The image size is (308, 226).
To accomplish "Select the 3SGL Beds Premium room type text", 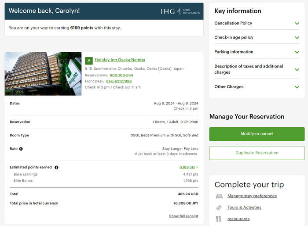I will (165, 135).
